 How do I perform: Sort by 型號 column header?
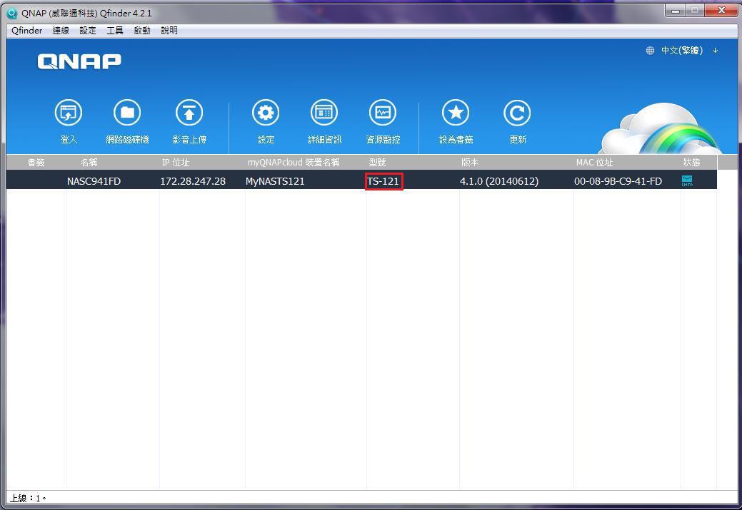[377, 163]
